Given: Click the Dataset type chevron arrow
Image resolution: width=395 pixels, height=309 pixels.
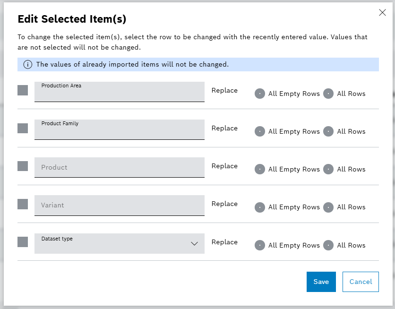Looking at the screenshot, I should (x=194, y=243).
